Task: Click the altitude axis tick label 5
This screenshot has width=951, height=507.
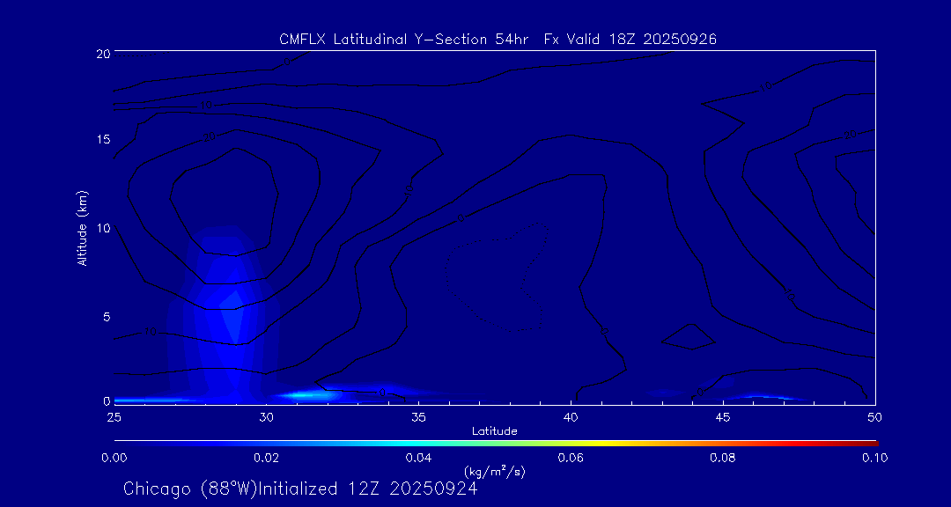Action: pyautogui.click(x=107, y=317)
